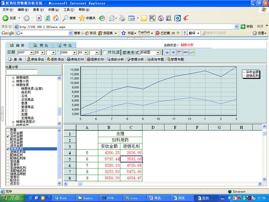Click 管理专题 (manage topics)
Viewport: 269px width, 202px height.
(175, 59)
